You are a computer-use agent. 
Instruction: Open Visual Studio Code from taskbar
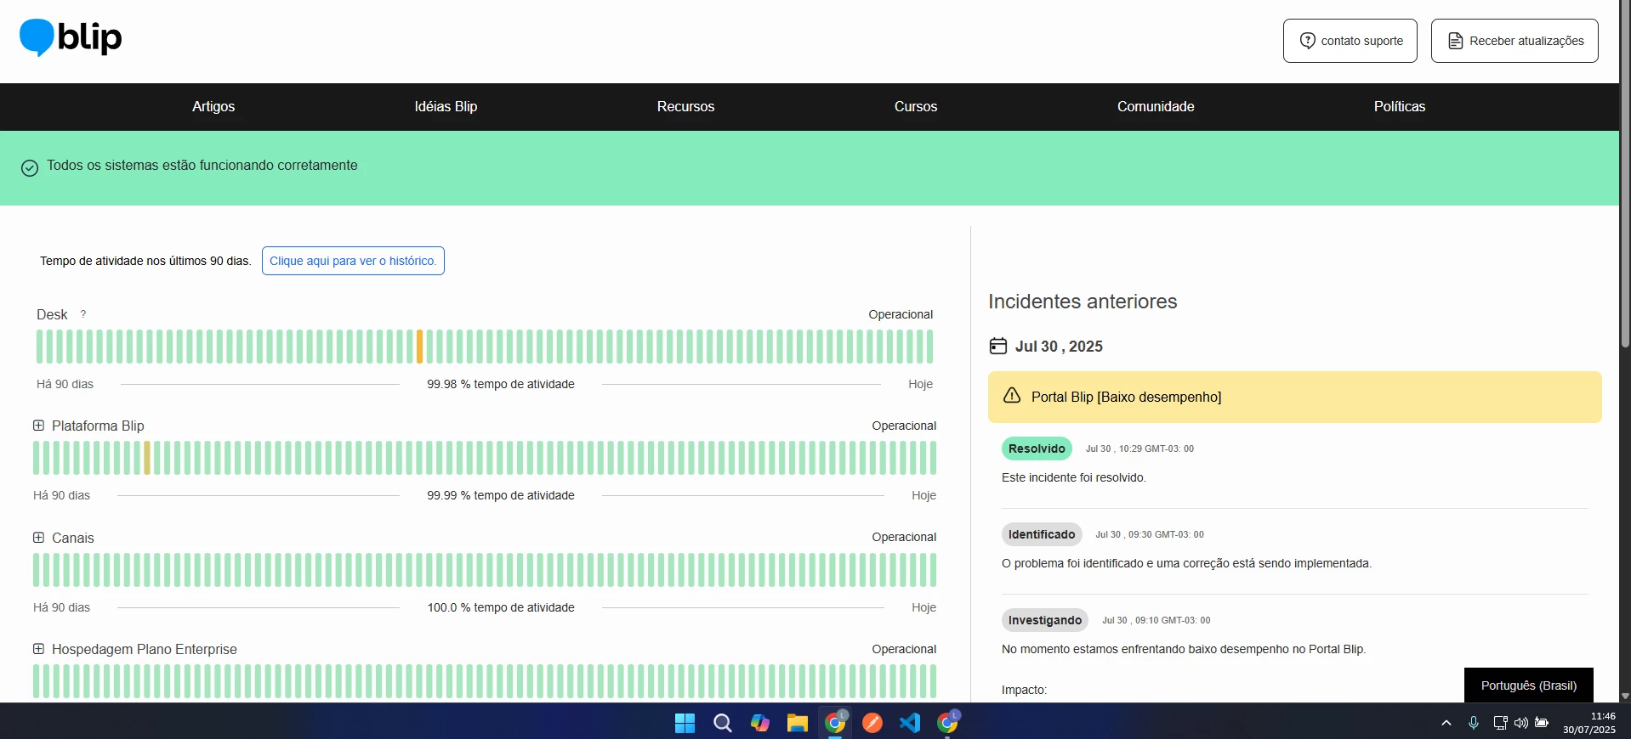910,723
